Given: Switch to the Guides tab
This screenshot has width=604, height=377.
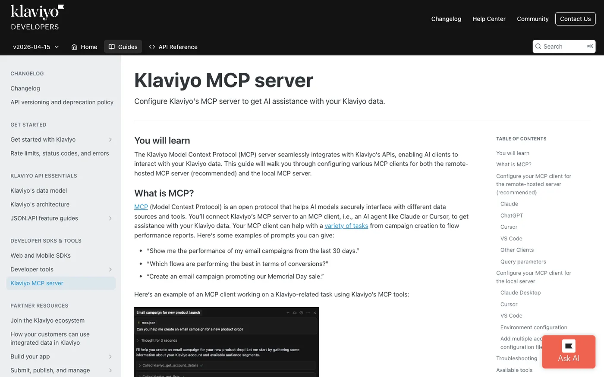Looking at the screenshot, I should [123, 47].
